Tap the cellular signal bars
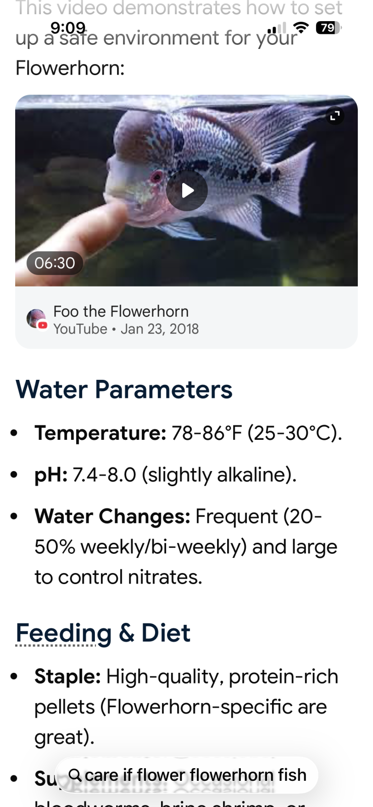Screen dimensions: 373x807 277,28
